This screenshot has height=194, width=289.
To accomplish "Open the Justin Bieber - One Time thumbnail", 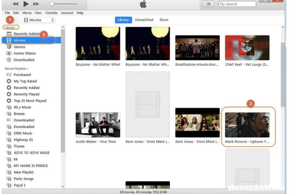I will tap(98, 125).
